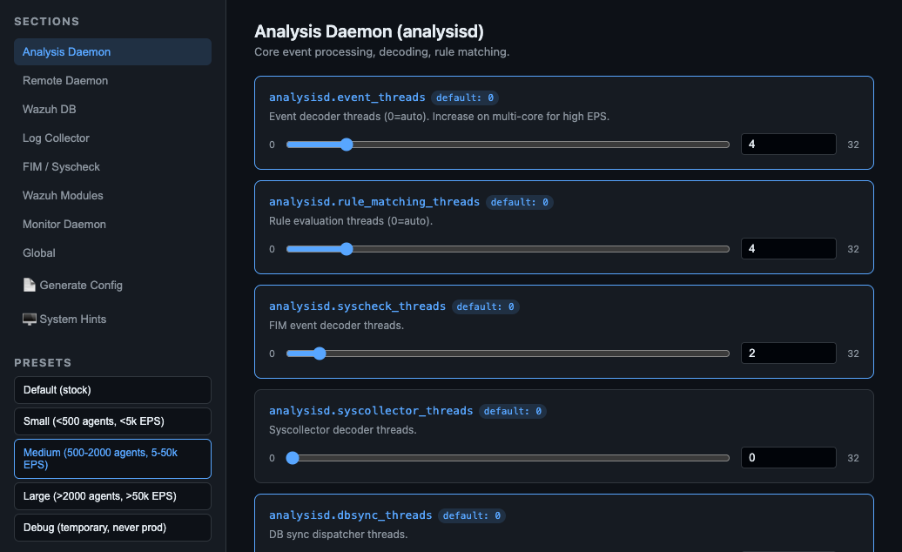
Task: Click the analysisd.dbsync_threads setting name
Action: (x=350, y=515)
